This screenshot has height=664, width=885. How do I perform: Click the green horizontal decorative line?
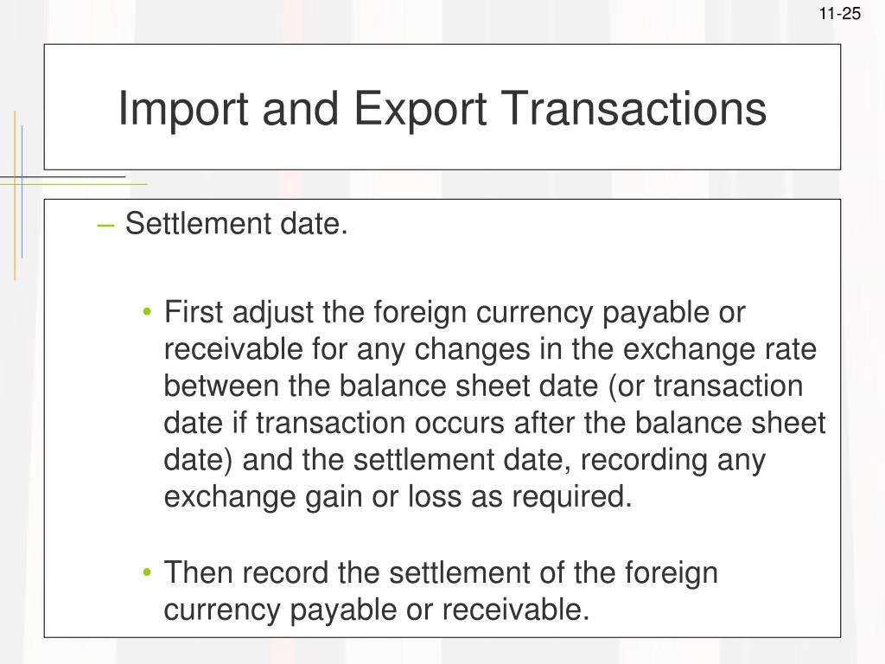point(74,184)
